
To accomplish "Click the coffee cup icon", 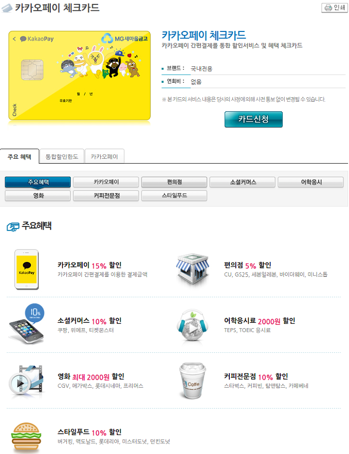I will point(192,381).
